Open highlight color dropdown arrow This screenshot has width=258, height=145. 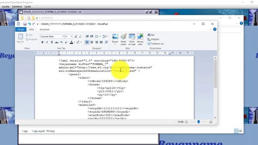click(81, 42)
